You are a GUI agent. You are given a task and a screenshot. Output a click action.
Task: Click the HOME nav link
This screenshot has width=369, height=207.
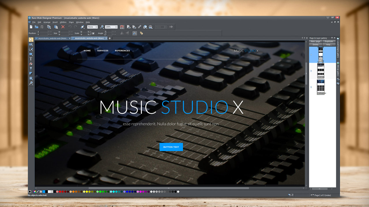[87, 51]
